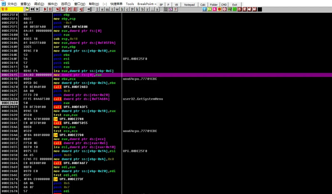Click the Calc button
The image size is (332, 194).
pos(203,5)
